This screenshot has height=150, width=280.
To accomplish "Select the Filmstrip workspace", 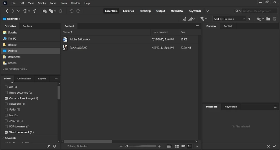I will (x=145, y=11).
